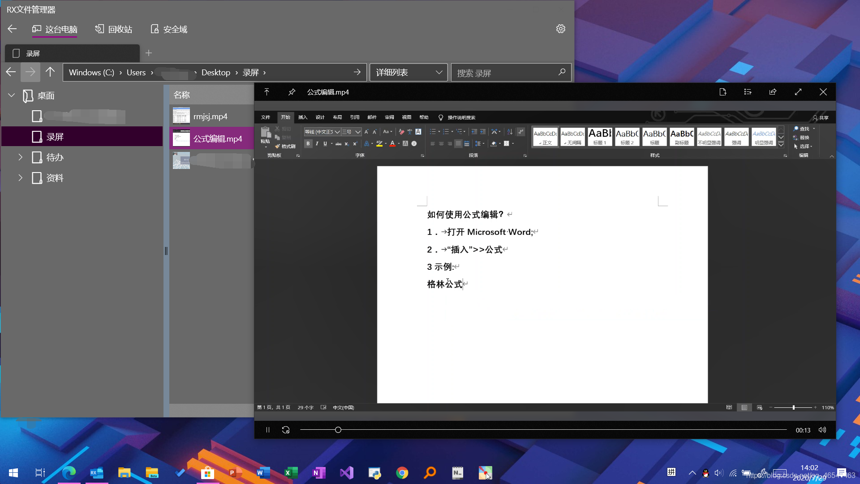Click the chevron after Desktop in address path
860x484 pixels.
point(236,73)
